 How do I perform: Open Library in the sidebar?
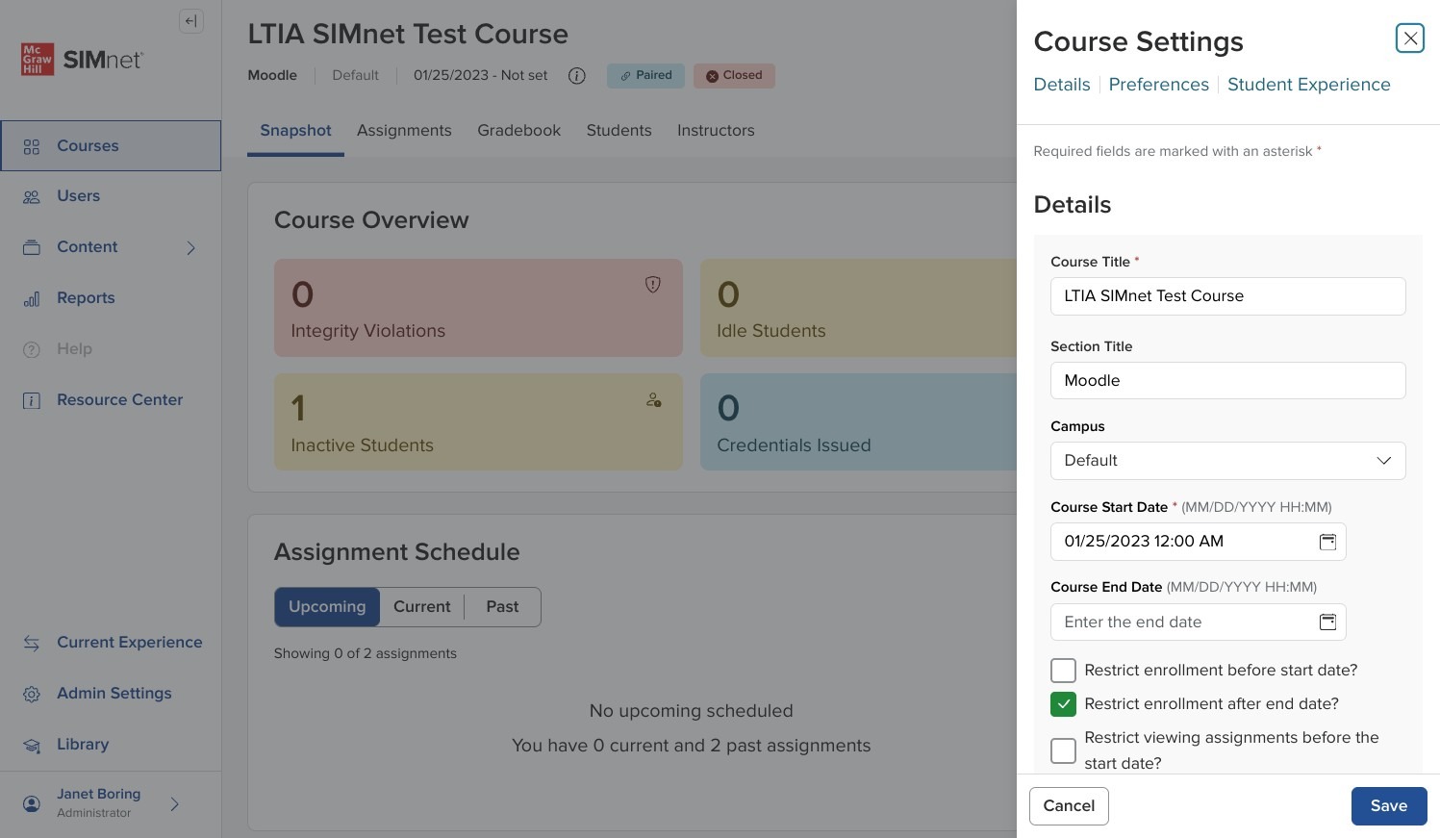[x=111, y=745]
